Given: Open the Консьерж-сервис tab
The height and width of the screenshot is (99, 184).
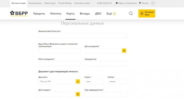Looking at the screenshot, I should [82, 3].
